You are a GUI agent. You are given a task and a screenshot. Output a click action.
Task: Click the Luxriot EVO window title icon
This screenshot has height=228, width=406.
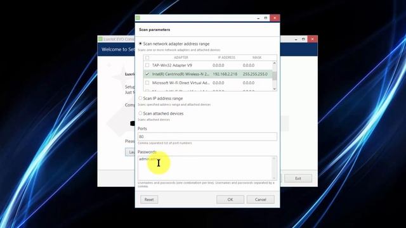(x=100, y=39)
